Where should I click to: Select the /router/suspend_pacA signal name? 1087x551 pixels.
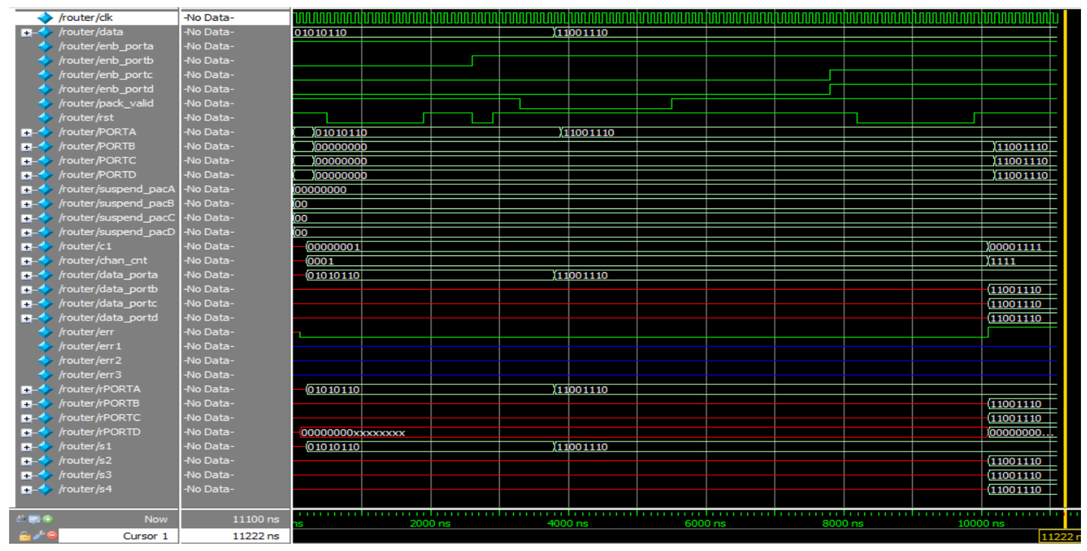tap(116, 189)
